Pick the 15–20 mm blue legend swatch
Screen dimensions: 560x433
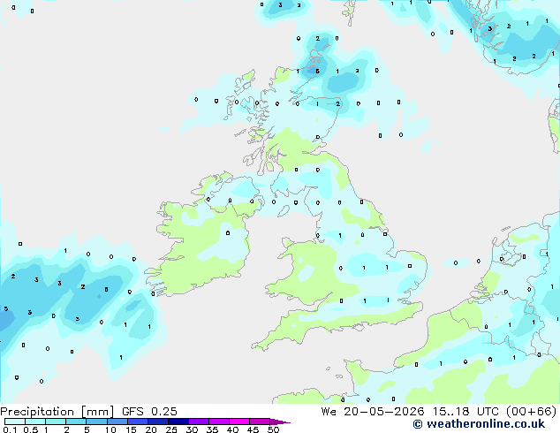pos(138,422)
